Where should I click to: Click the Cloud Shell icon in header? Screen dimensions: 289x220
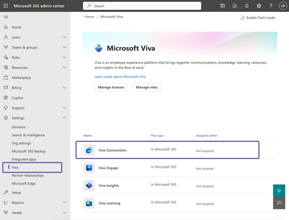tap(222, 6)
